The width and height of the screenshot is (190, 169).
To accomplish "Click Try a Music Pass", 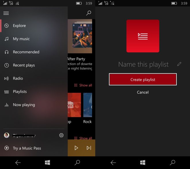I will tap(34, 148).
